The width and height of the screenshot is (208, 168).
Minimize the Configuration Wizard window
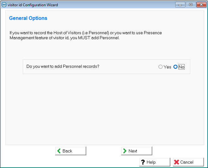pyautogui.click(x=180, y=5)
